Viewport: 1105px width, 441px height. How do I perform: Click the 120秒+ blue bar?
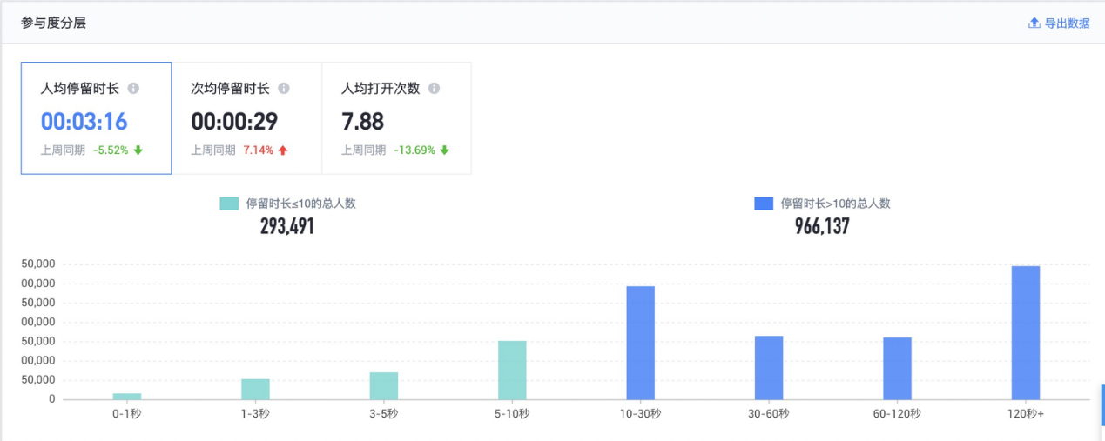click(x=1026, y=332)
